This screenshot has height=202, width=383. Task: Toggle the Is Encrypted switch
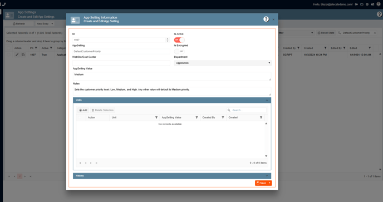179,51
